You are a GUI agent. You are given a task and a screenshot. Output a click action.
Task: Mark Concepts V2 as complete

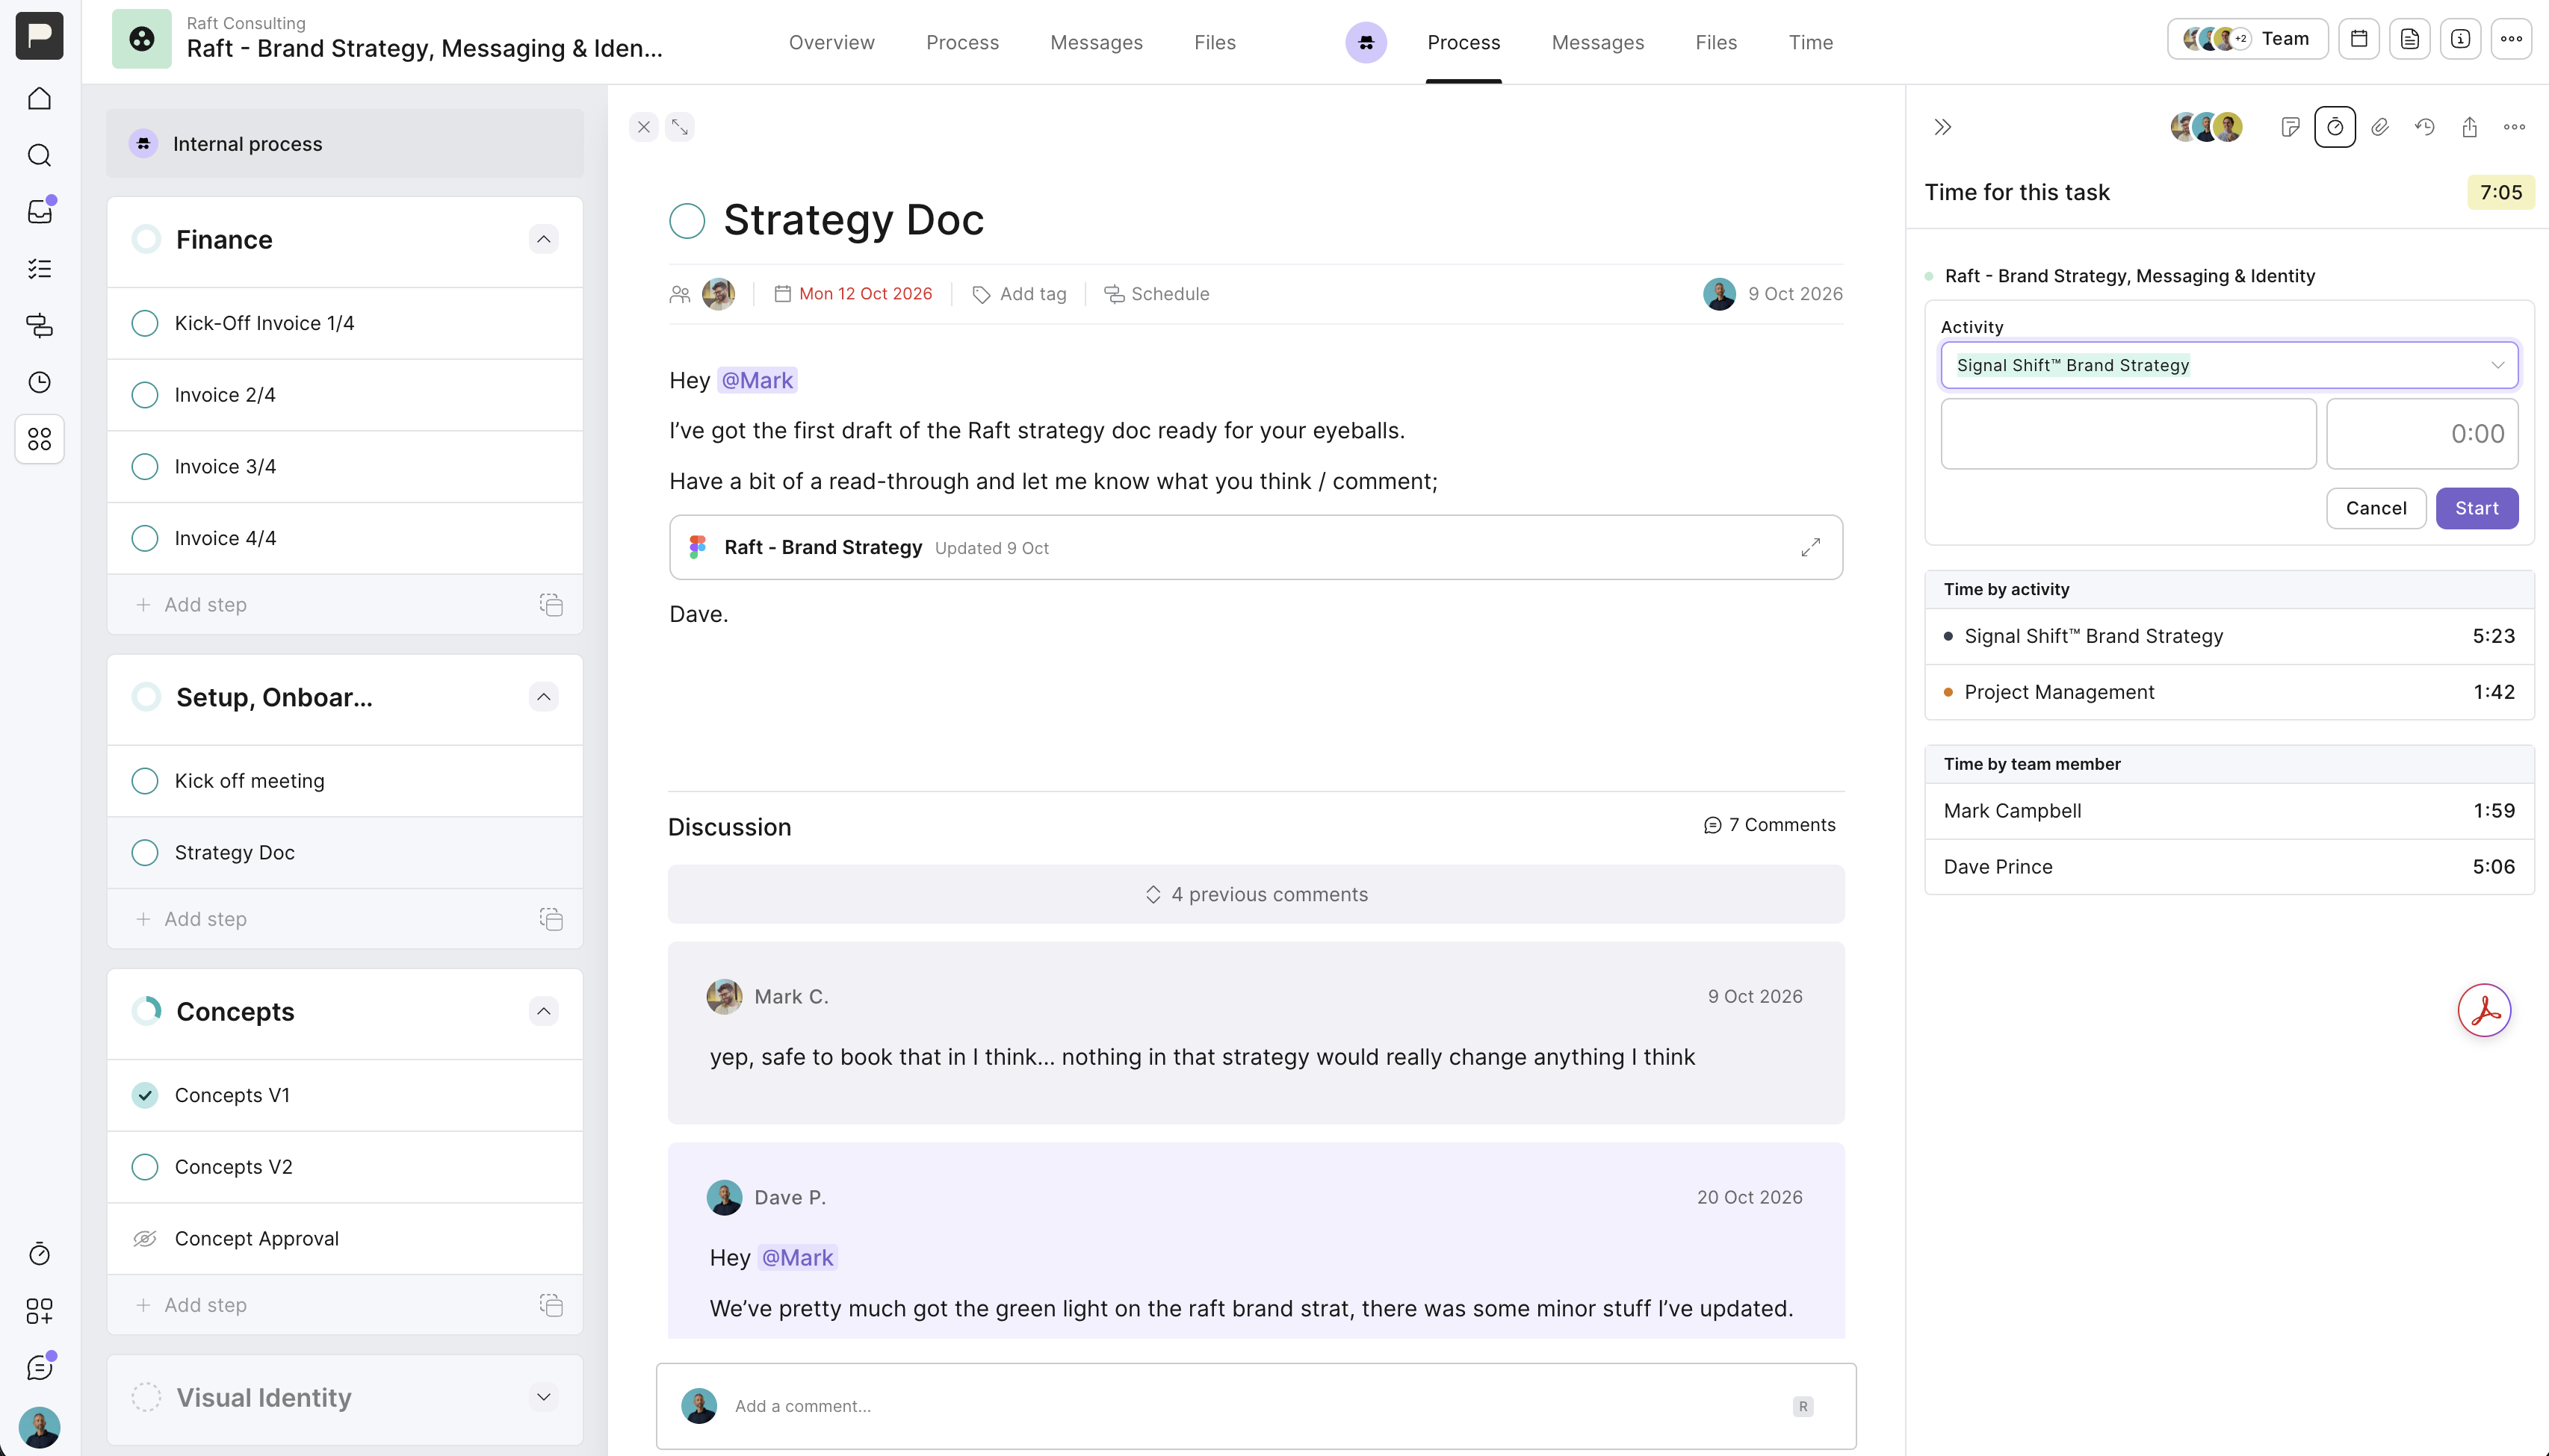[145, 1167]
